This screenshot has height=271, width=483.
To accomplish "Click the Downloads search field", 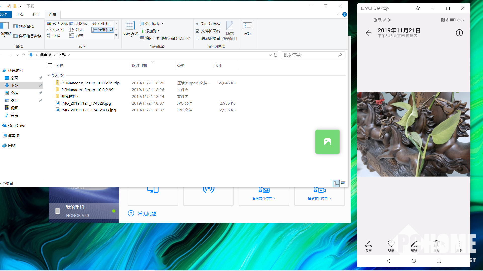I will coord(309,55).
